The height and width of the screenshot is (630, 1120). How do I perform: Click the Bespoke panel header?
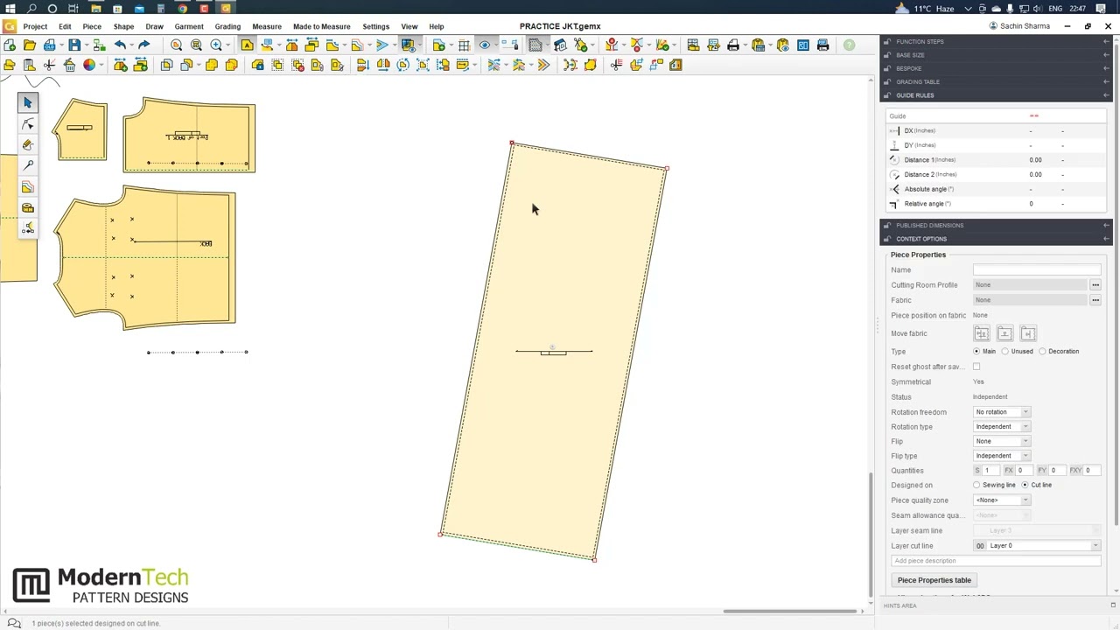(996, 68)
